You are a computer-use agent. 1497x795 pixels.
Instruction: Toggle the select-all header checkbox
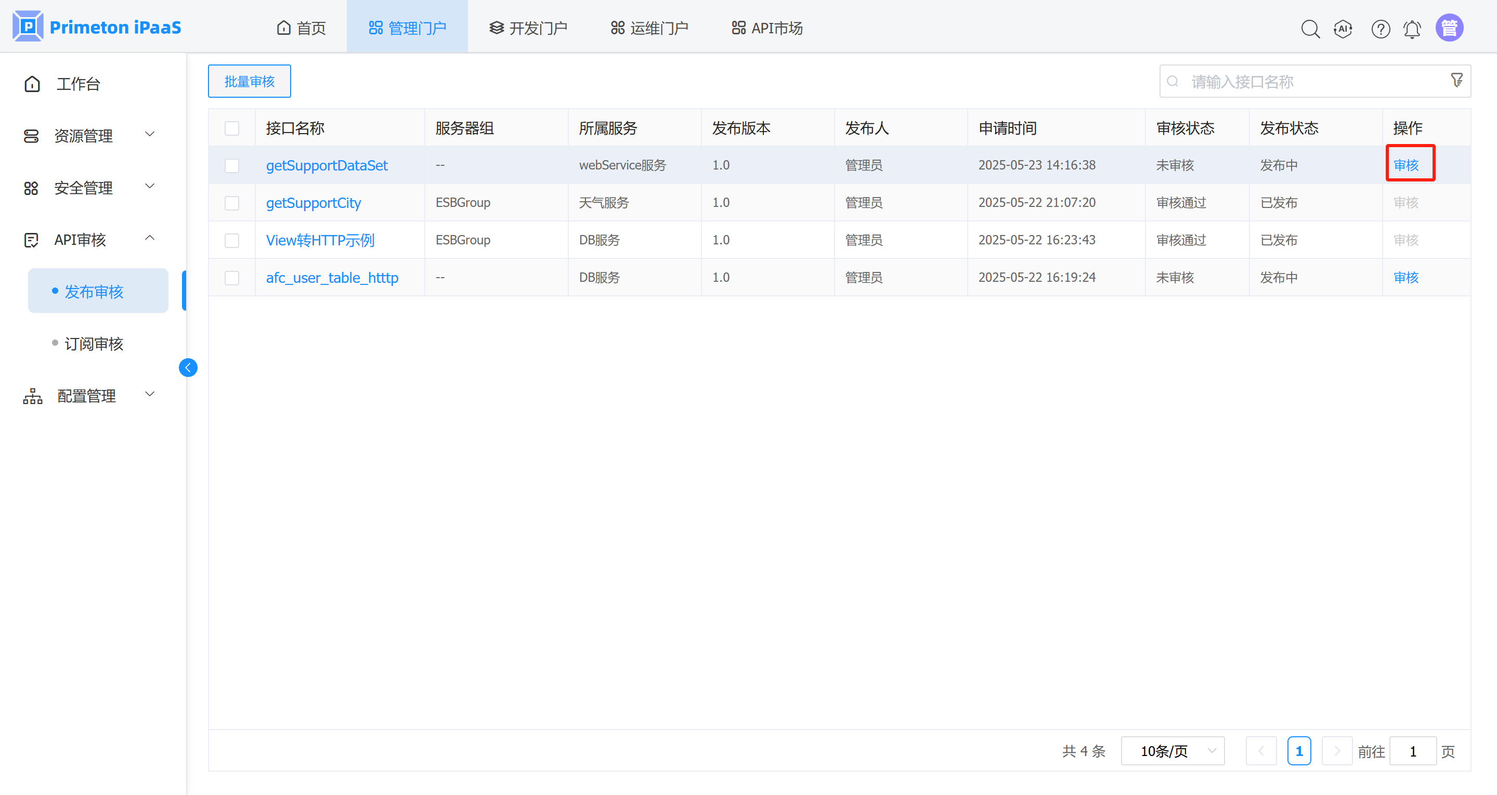[232, 128]
